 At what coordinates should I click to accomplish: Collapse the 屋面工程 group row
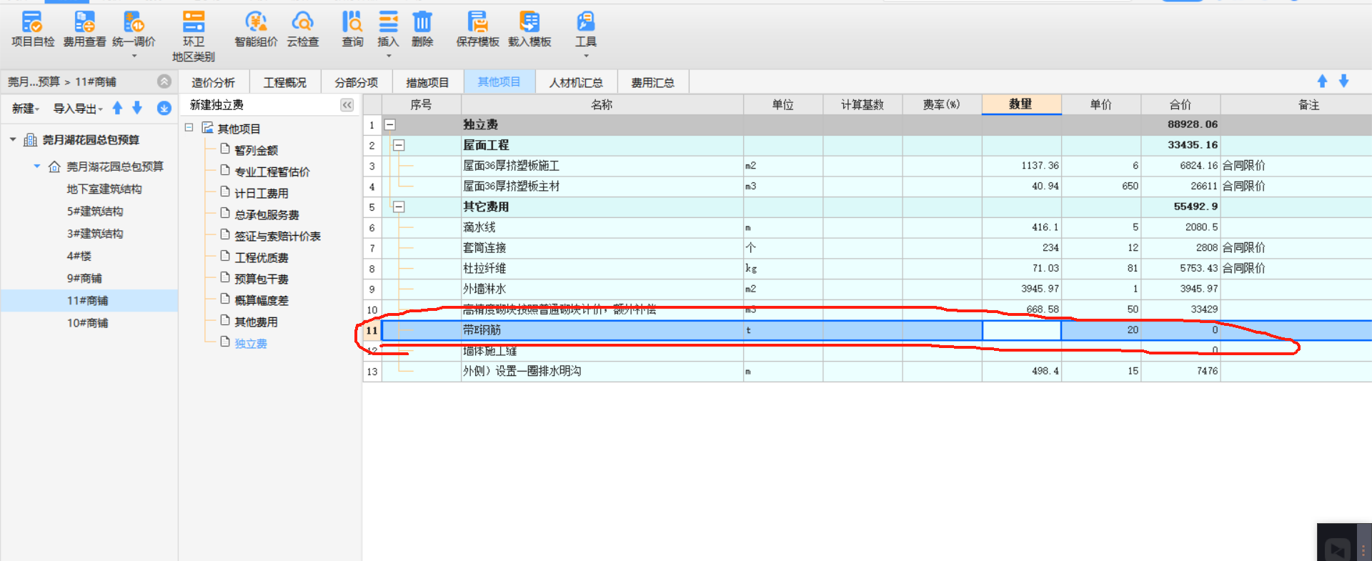pyautogui.click(x=399, y=145)
